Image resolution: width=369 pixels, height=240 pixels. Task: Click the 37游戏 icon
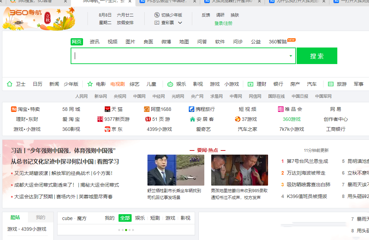point(238,119)
